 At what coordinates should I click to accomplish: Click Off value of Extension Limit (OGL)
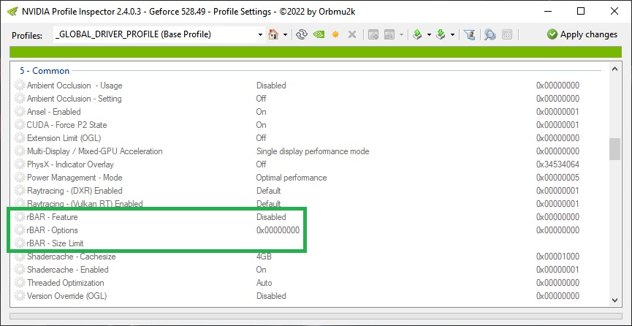[x=261, y=138]
